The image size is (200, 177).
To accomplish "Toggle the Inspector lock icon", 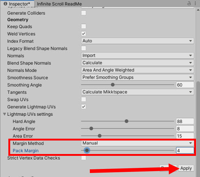I will coord(189,3).
